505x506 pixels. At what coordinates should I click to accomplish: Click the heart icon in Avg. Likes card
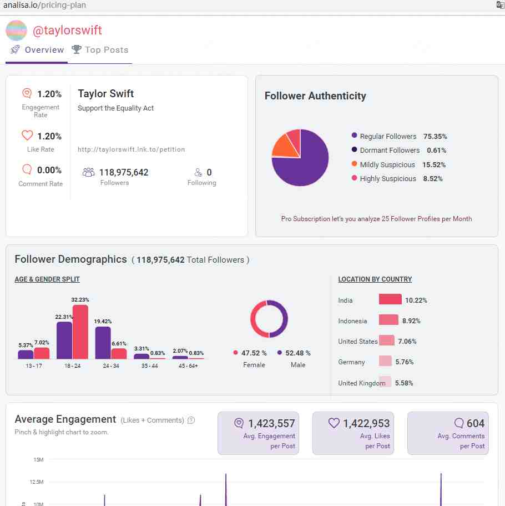click(x=334, y=423)
